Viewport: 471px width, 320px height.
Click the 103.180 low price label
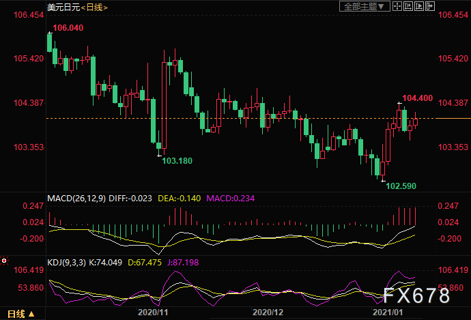[177, 161]
